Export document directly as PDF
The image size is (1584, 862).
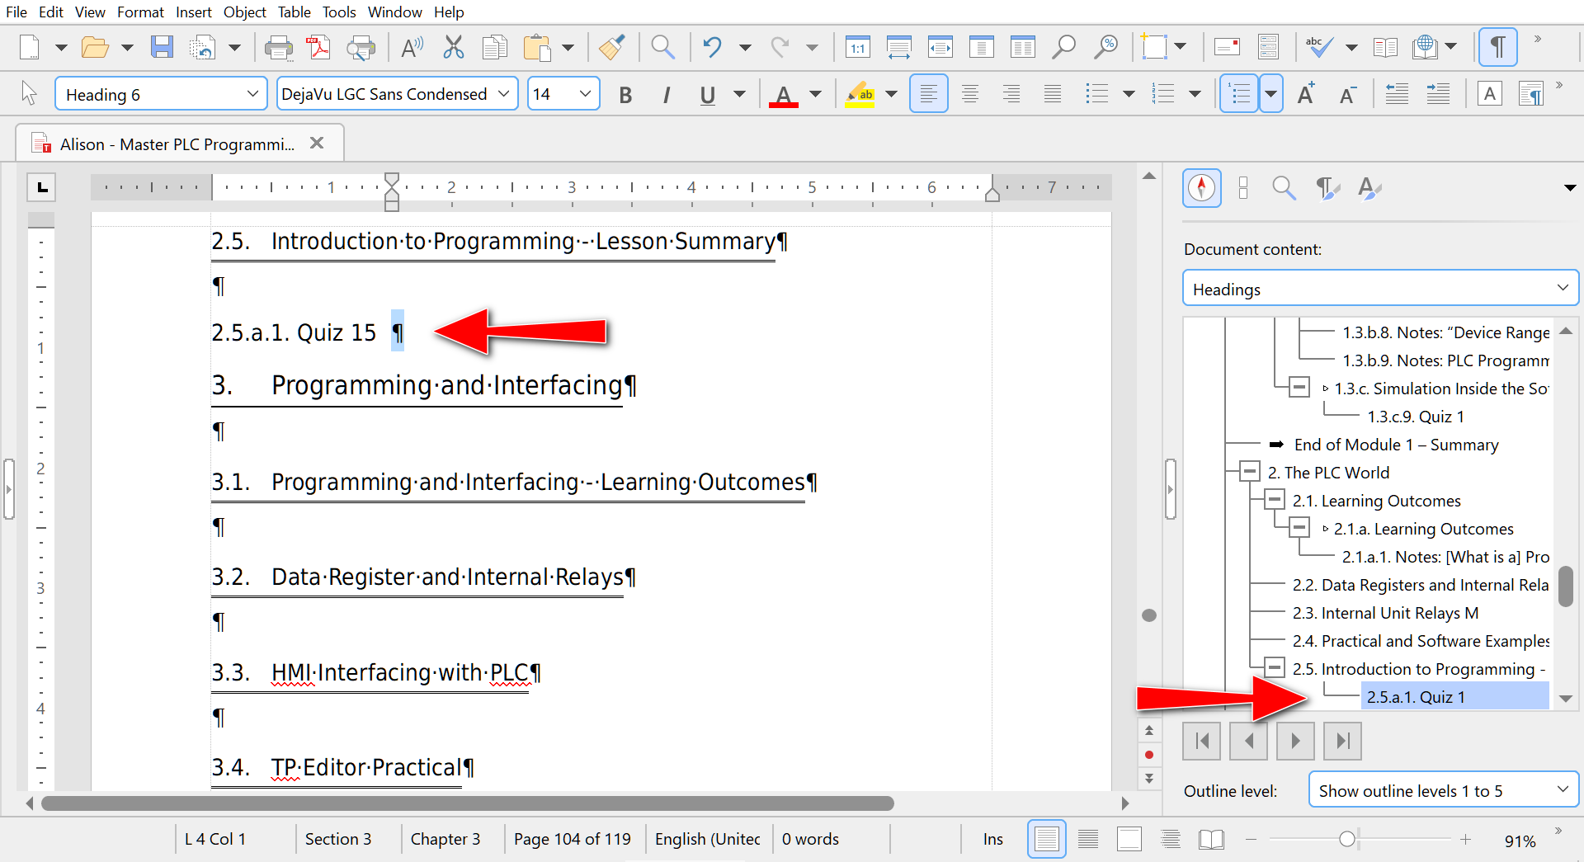(319, 47)
